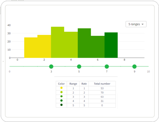Select the slider handle at value 9
The image size is (159, 122).
135,66
